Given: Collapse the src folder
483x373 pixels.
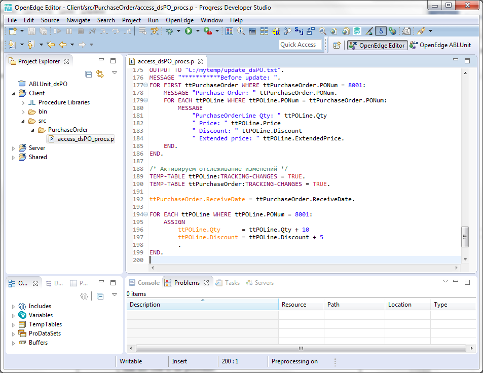Looking at the screenshot, I should point(23,121).
